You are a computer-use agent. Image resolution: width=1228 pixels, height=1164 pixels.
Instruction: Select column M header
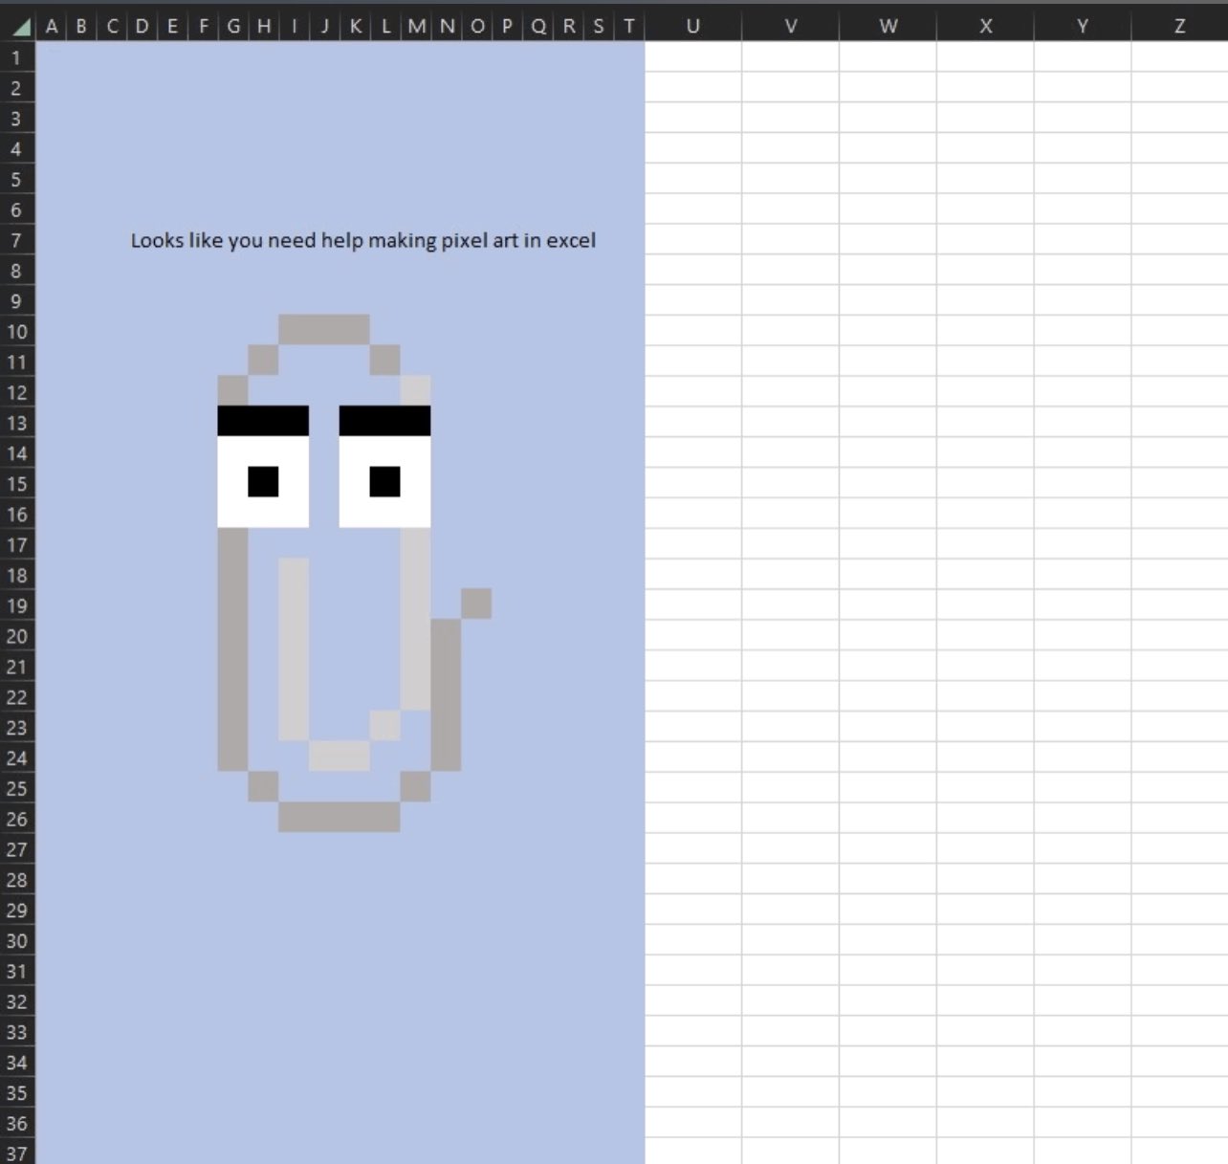(x=417, y=26)
